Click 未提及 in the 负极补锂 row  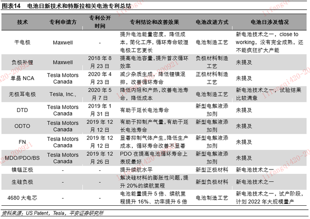pyautogui.click(x=244, y=62)
